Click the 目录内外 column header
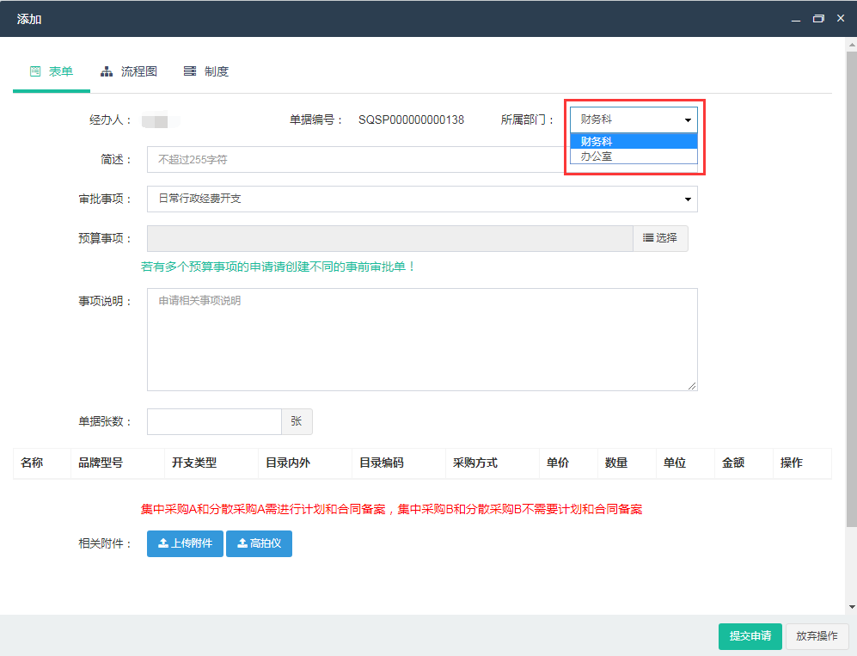 pos(305,463)
